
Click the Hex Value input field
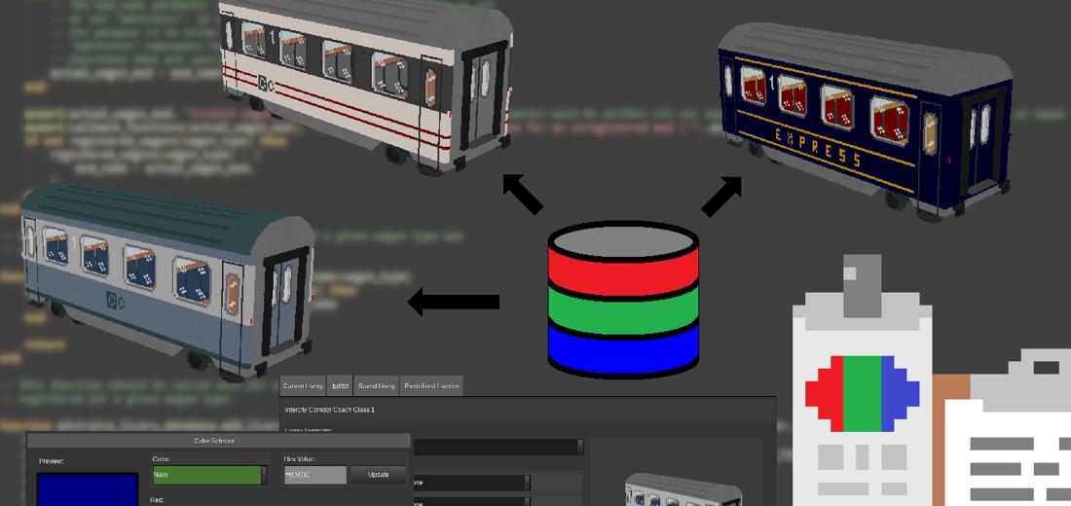(x=314, y=475)
